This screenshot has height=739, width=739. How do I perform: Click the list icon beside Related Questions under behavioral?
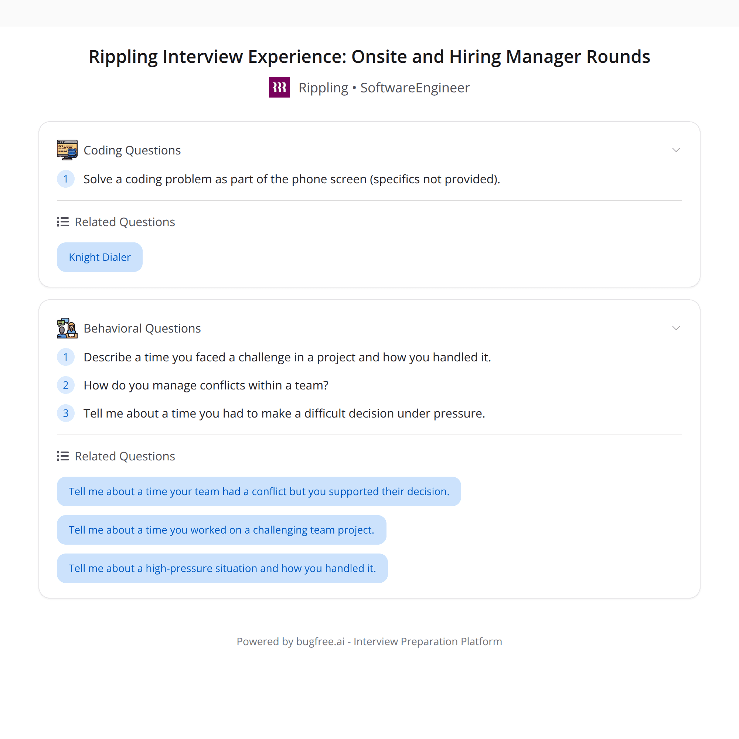(x=62, y=456)
